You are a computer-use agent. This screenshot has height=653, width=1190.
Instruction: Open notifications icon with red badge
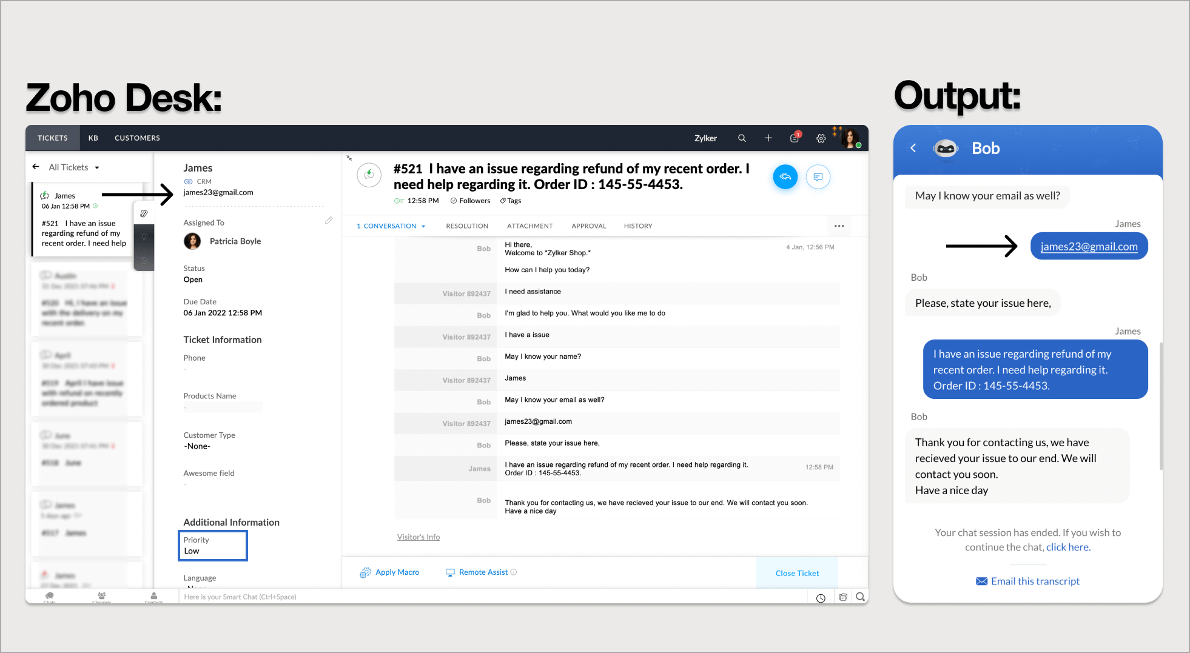[x=795, y=138]
